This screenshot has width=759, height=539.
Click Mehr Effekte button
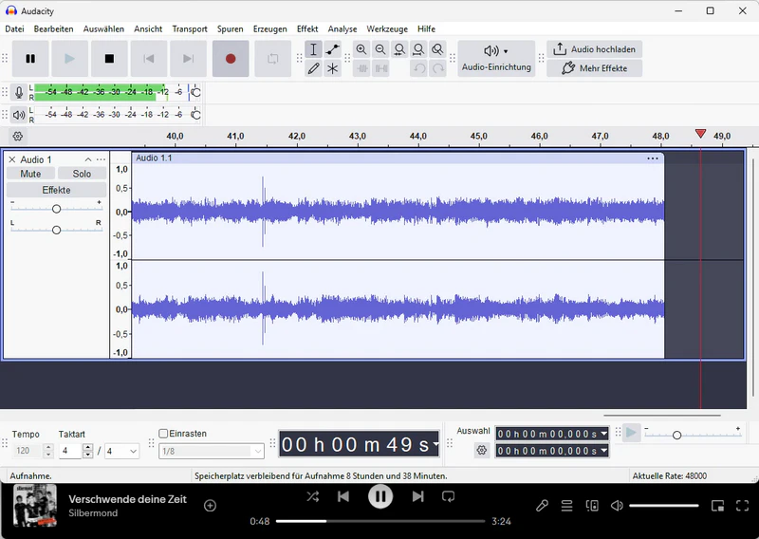pos(595,68)
